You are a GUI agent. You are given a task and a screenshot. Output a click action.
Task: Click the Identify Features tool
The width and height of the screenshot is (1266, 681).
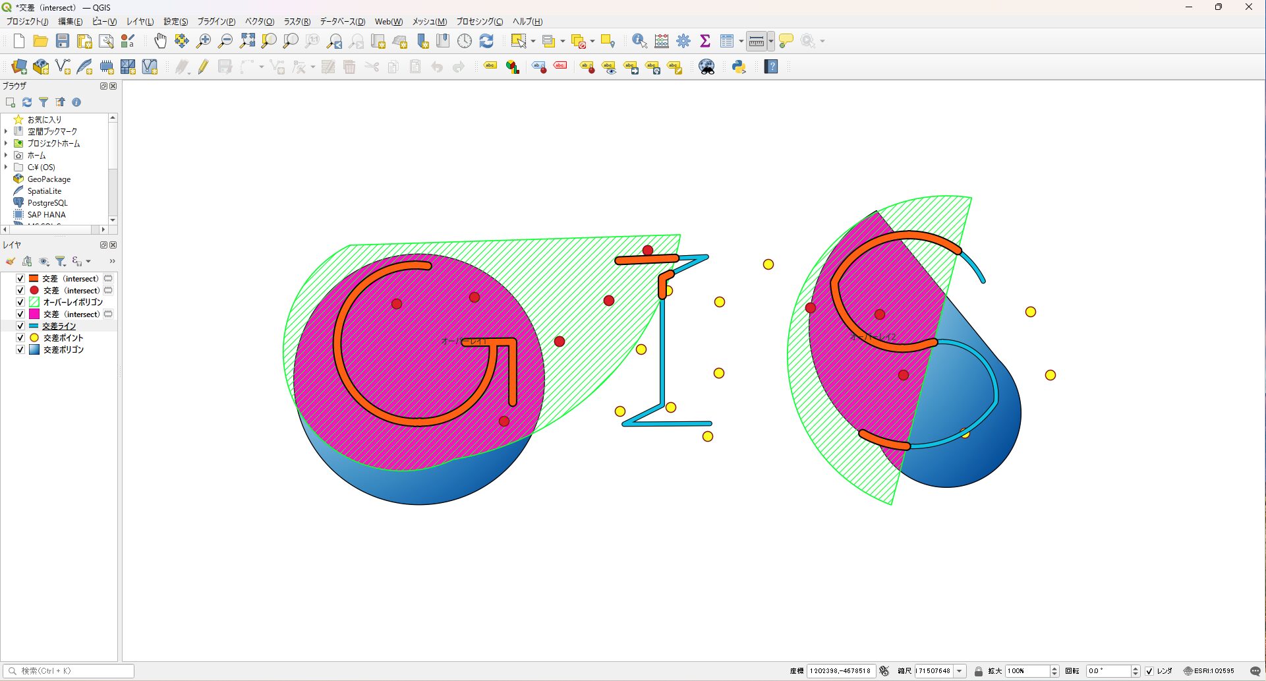[639, 41]
